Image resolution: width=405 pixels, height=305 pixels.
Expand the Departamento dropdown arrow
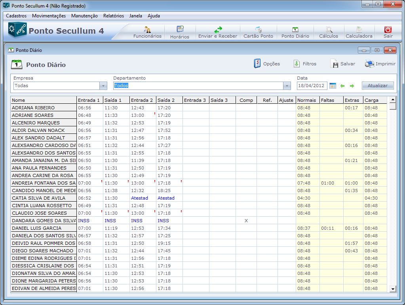coord(287,86)
